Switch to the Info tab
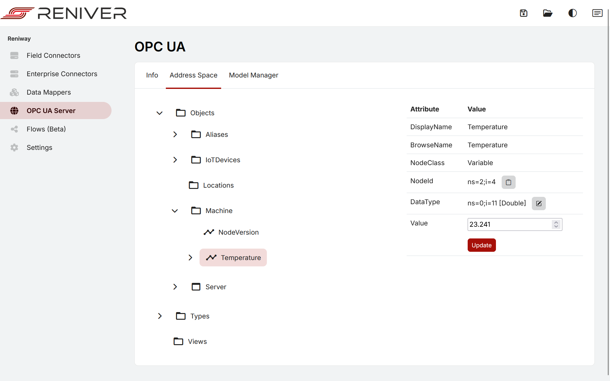The height and width of the screenshot is (381, 610). pos(152,76)
